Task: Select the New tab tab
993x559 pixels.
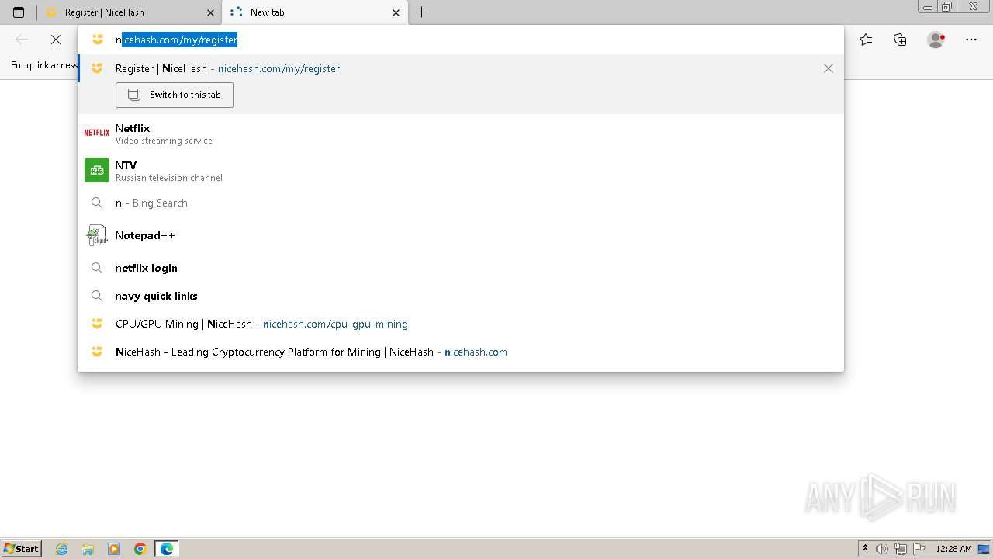Action: coord(314,12)
